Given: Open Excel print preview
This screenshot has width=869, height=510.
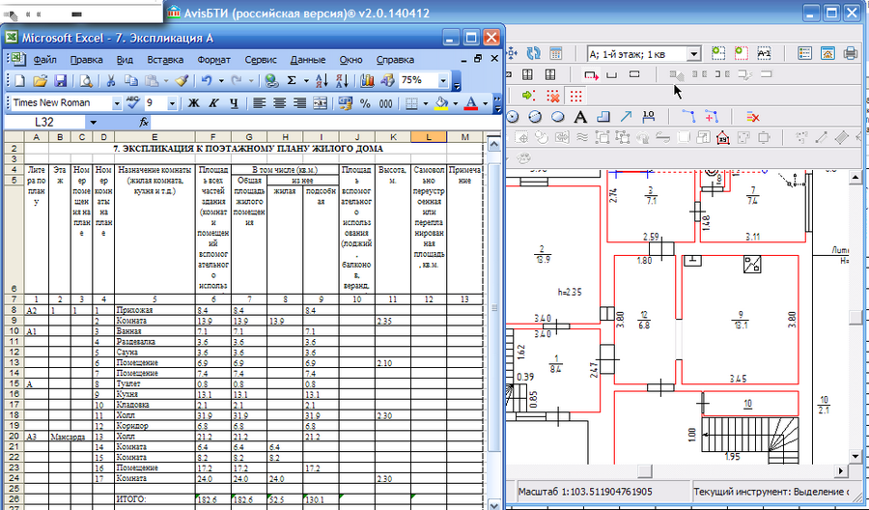Looking at the screenshot, I should pos(86,81).
